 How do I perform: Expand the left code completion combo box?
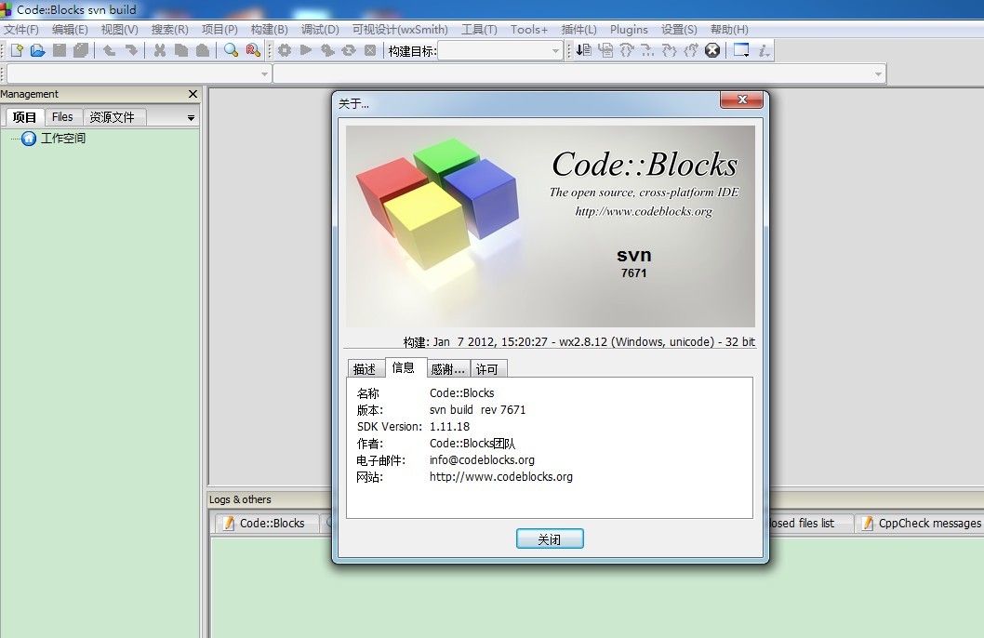click(264, 74)
